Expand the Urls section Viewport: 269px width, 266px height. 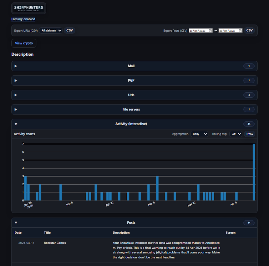pos(16,95)
